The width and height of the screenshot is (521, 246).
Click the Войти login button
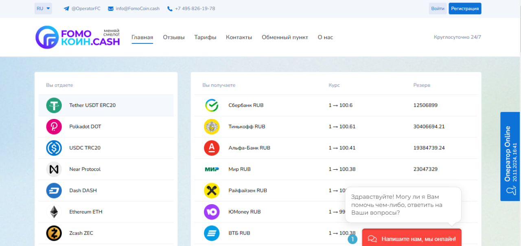[438, 9]
